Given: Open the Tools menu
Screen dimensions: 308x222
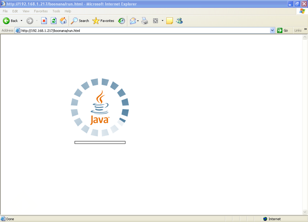Looking at the screenshot, I should [56, 11].
